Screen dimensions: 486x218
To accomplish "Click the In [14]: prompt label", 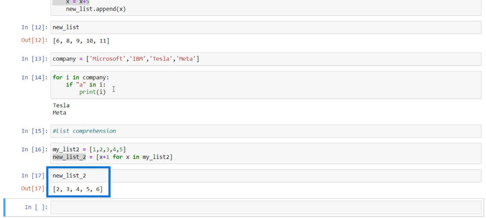I will [x=34, y=77].
